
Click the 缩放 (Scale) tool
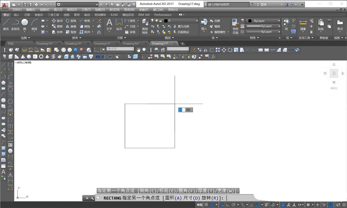coord(71,32)
